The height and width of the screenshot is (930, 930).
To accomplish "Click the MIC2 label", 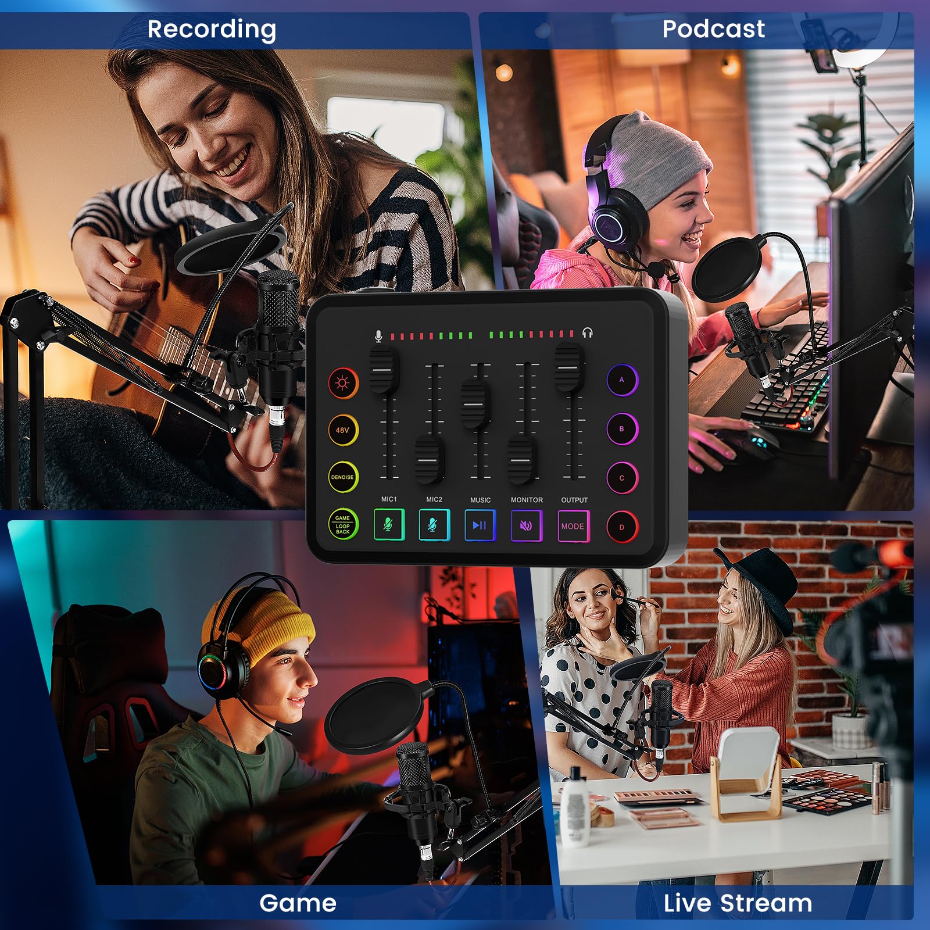I will pyautogui.click(x=434, y=499).
